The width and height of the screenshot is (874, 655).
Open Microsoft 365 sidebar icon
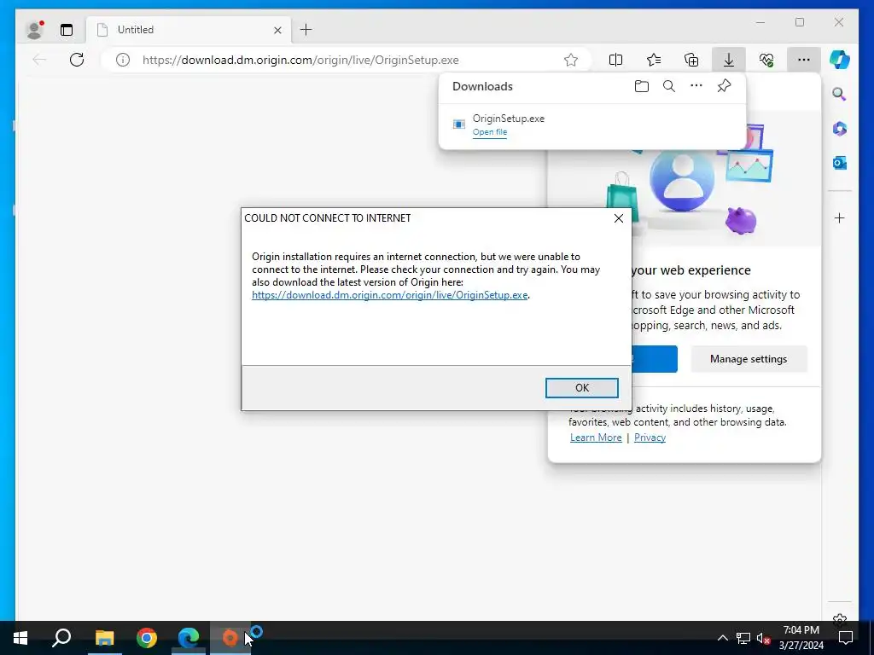click(840, 129)
